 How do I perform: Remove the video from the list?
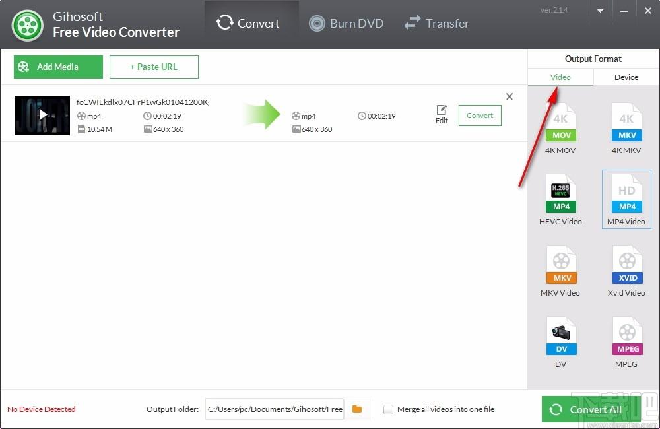(510, 97)
